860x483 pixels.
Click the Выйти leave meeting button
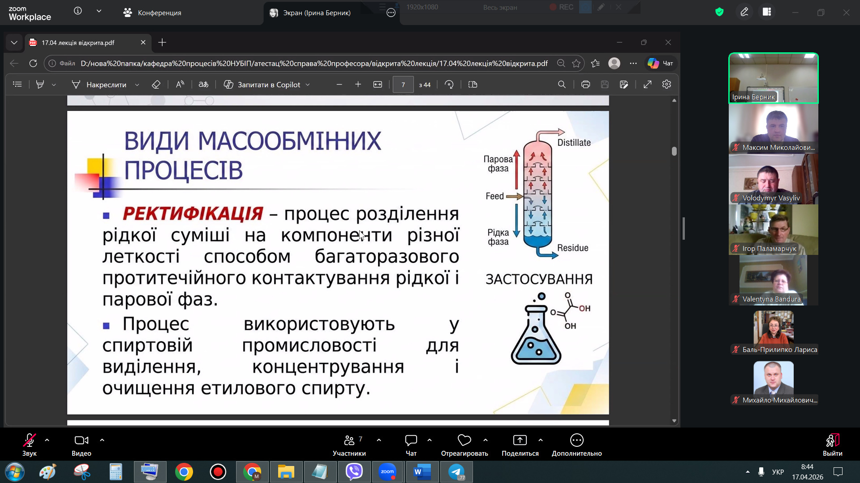[x=832, y=445]
